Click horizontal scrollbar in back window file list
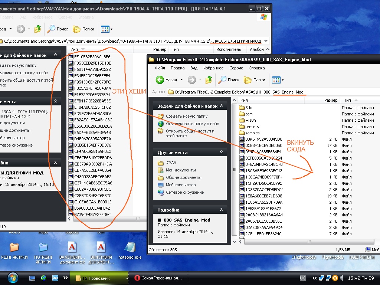Image resolution: width=380 pixels, height=285 pixels. pyautogui.click(x=110, y=219)
